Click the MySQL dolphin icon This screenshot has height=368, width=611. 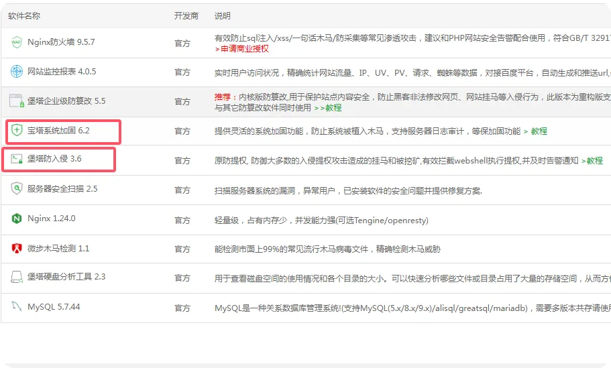tap(16, 306)
